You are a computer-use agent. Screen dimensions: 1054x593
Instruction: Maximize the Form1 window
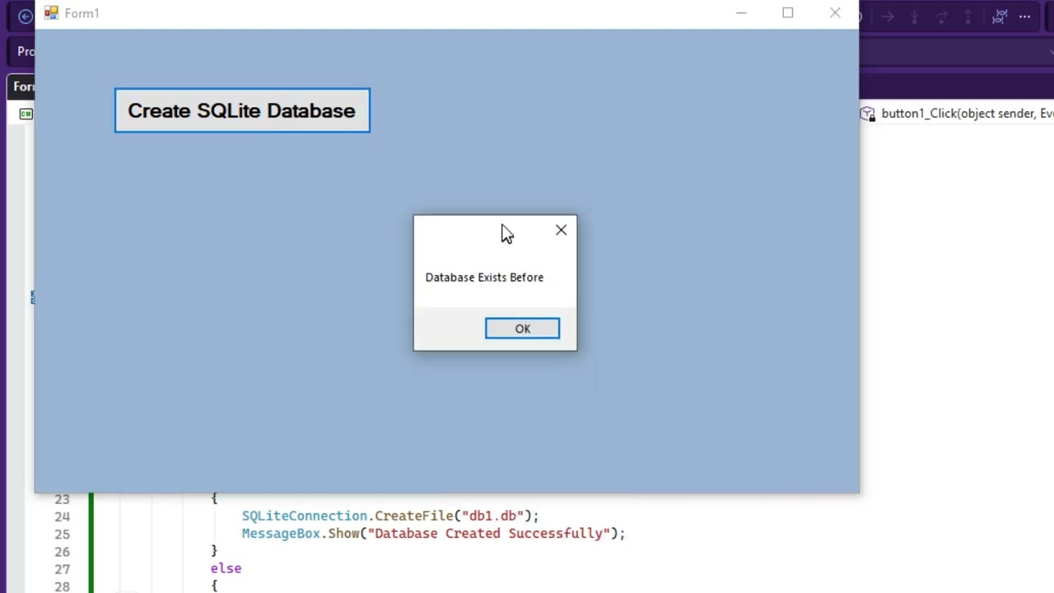(x=788, y=13)
